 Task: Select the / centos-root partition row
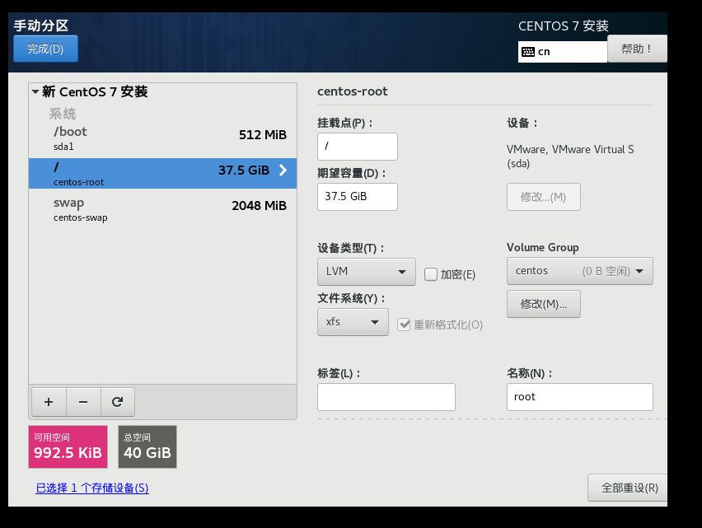tap(162, 173)
